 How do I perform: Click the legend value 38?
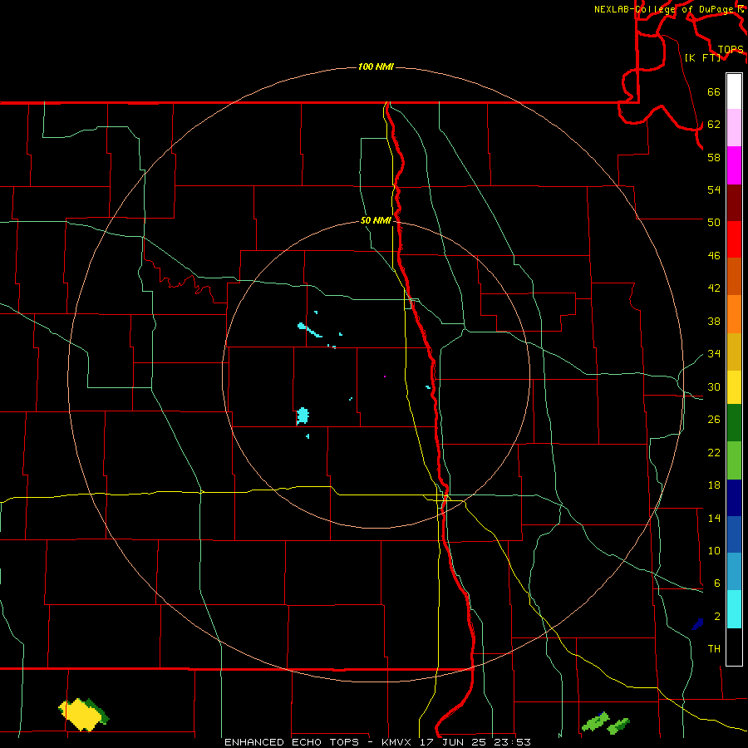point(714,321)
